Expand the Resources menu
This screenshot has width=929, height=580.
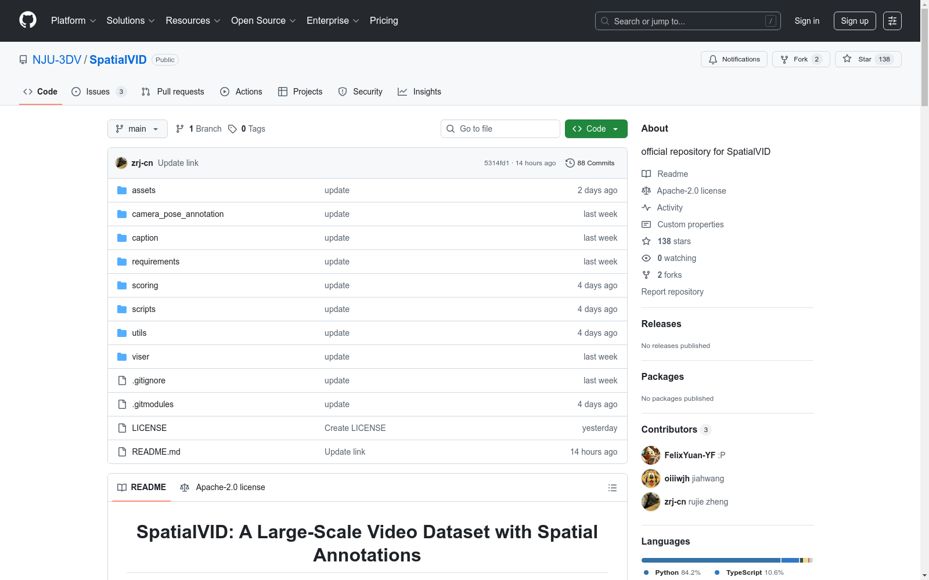(193, 21)
